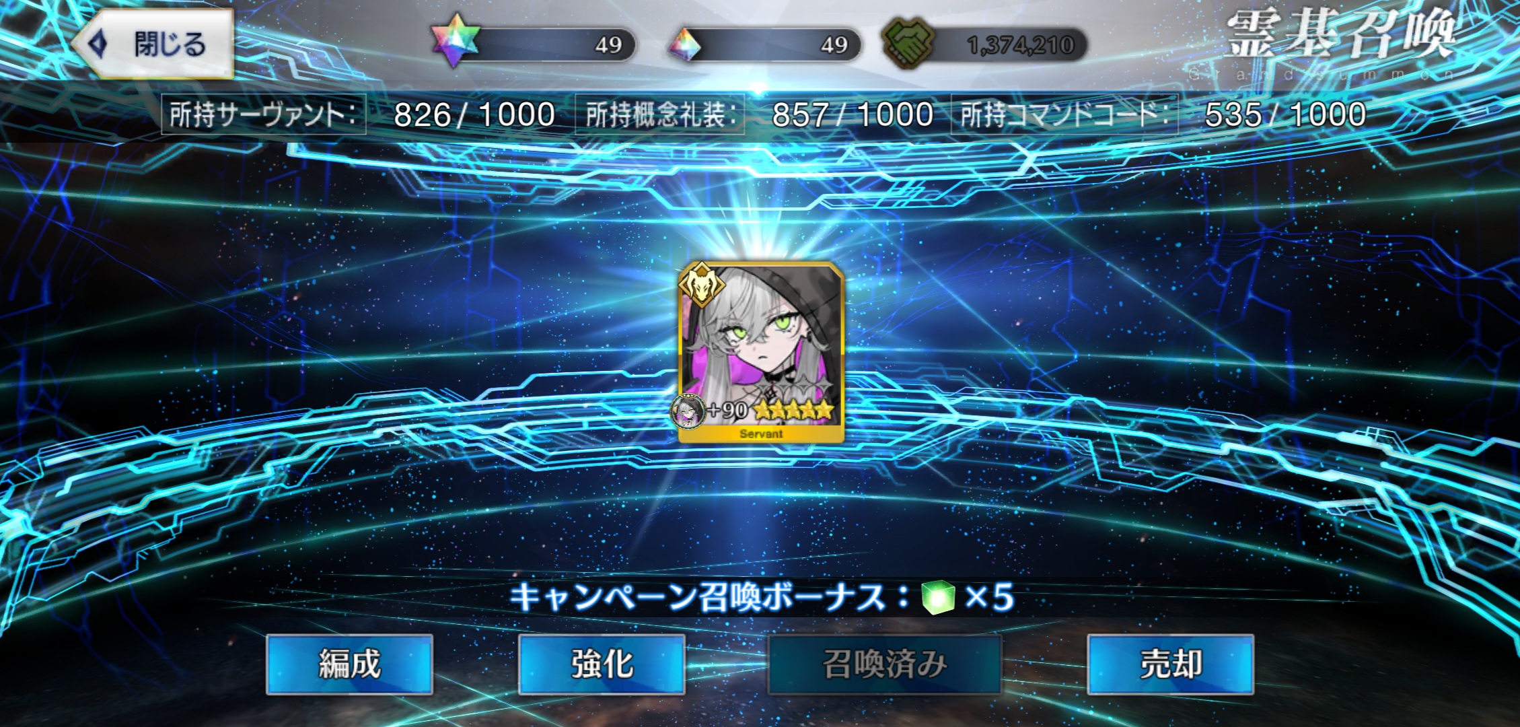
Task: Tap the green handshake Friend Point icon
Action: pos(908,43)
